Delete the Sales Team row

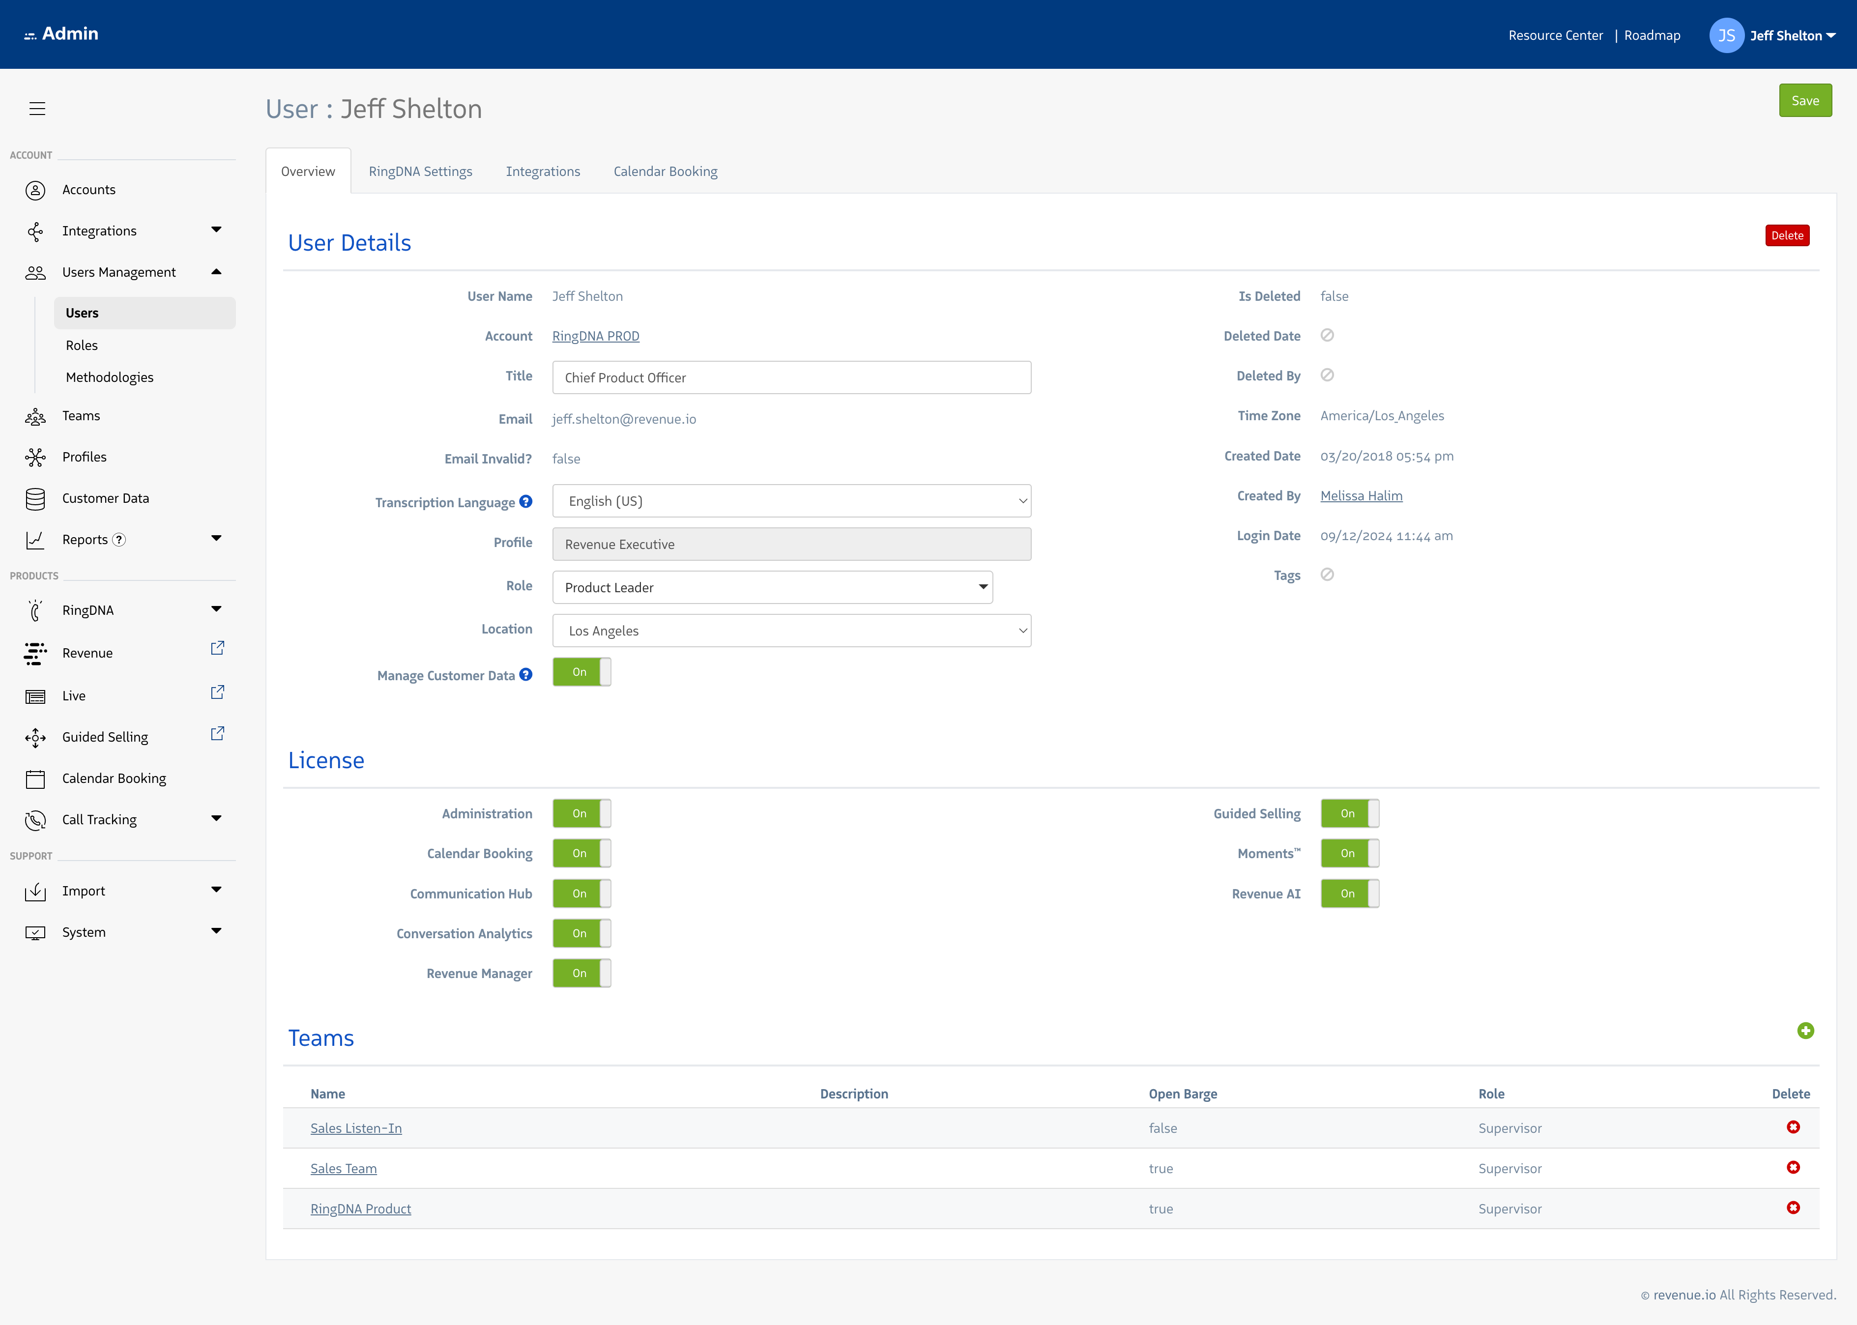(x=1793, y=1168)
